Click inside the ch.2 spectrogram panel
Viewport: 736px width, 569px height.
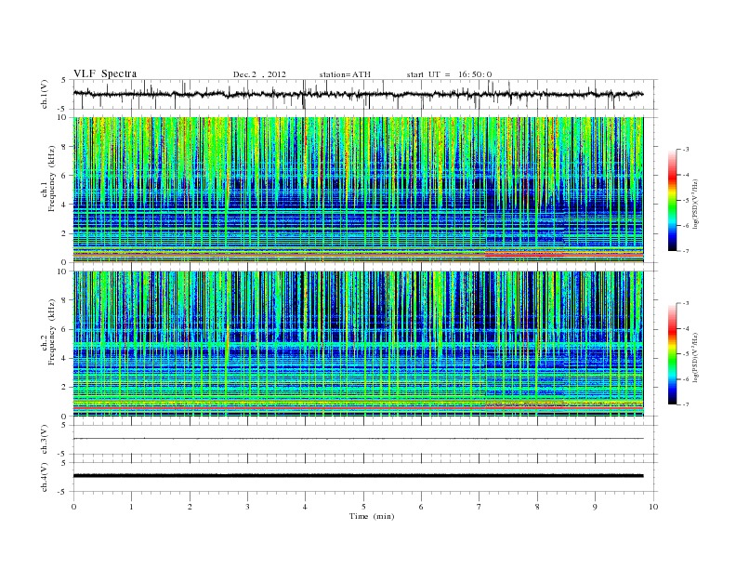[x=358, y=344]
